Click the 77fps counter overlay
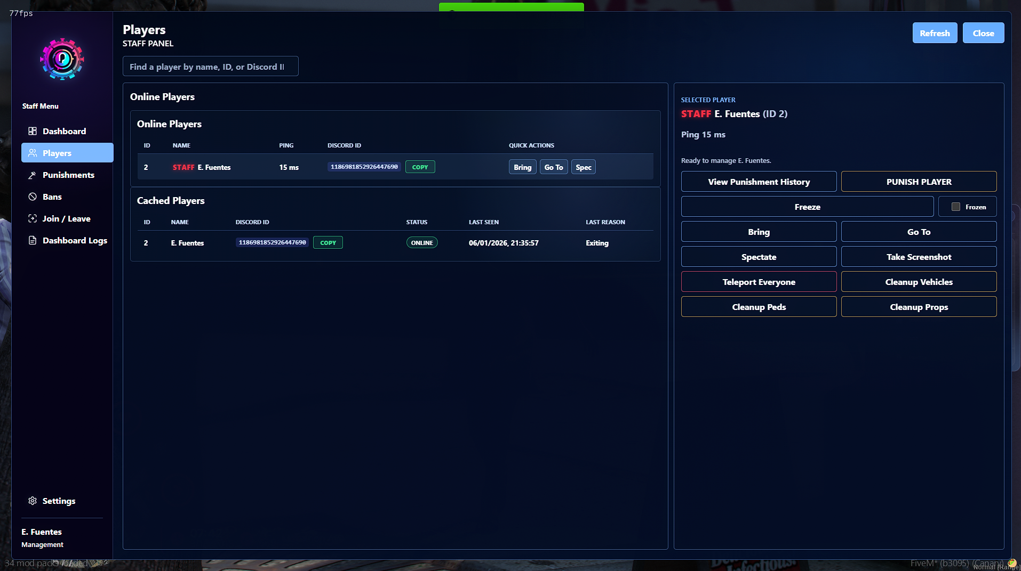 21,13
